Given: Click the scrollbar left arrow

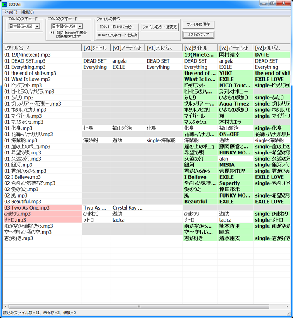Looking at the screenshot, I should click(5, 306).
